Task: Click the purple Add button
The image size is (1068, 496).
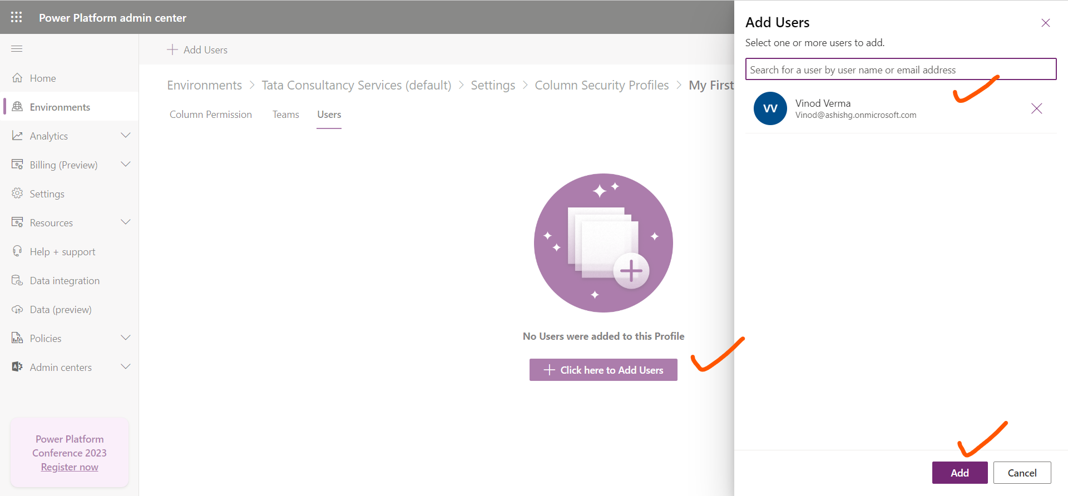Action: (960, 473)
